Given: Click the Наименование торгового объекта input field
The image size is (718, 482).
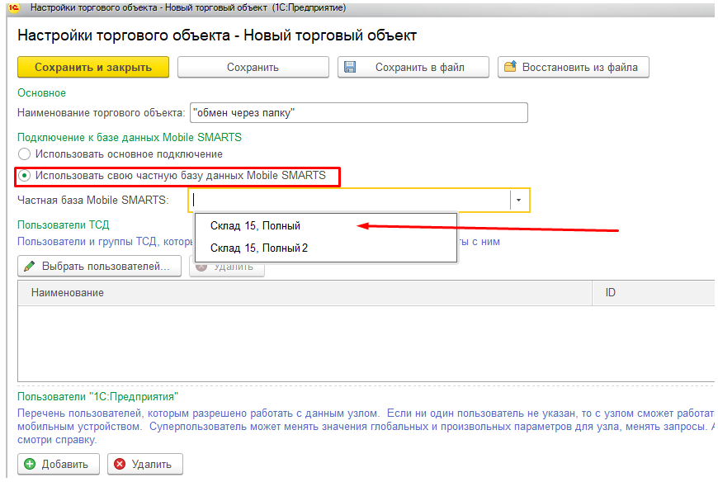Looking at the screenshot, I should point(359,112).
